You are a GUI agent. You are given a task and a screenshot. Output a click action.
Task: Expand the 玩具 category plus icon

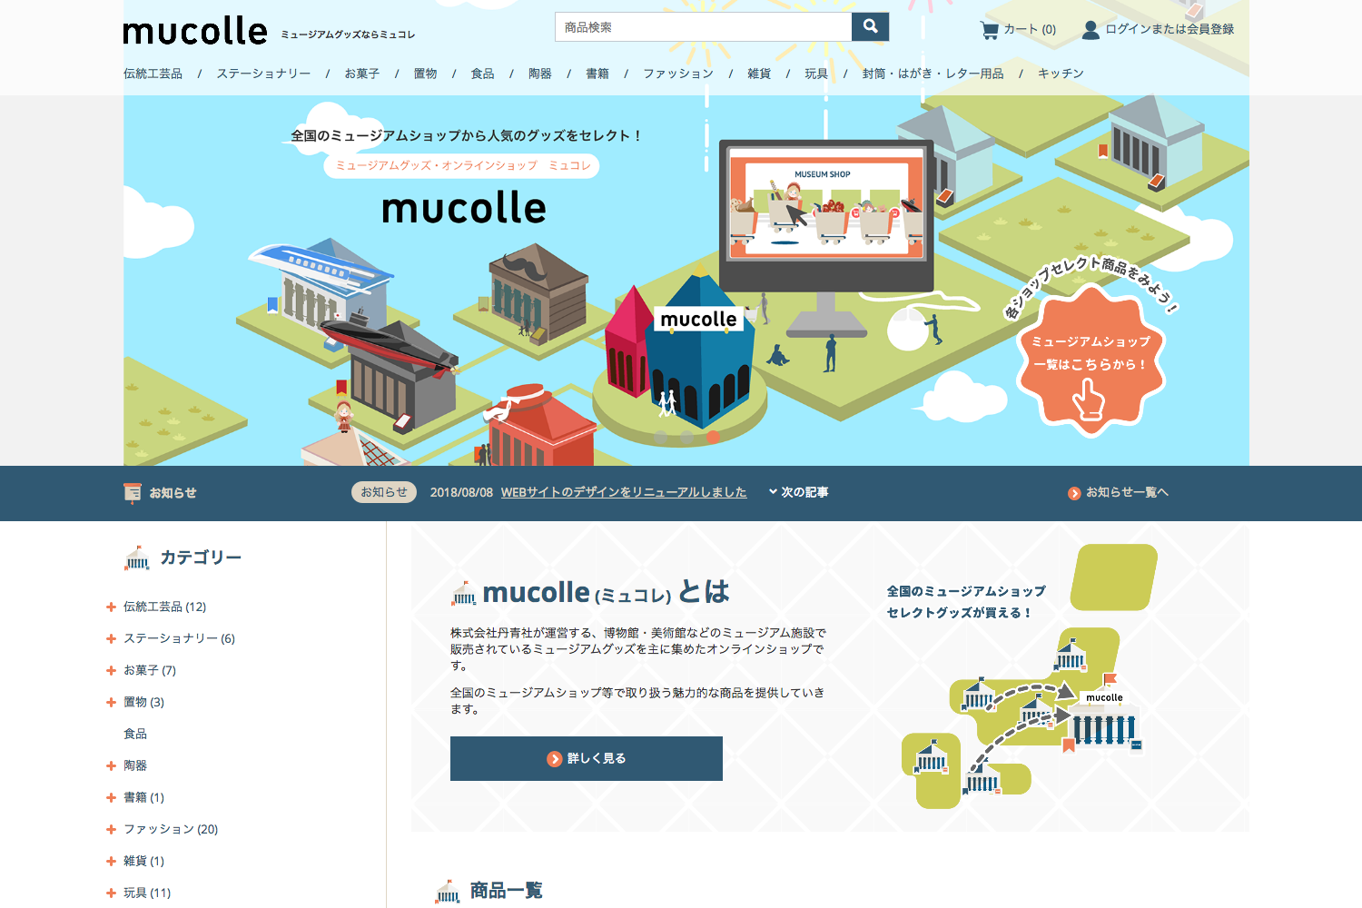111,893
